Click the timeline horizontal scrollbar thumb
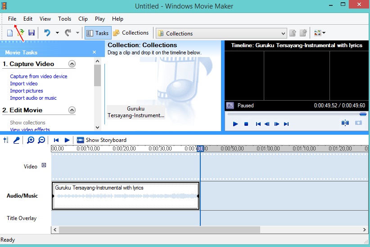The image size is (370, 247). pos(159,229)
